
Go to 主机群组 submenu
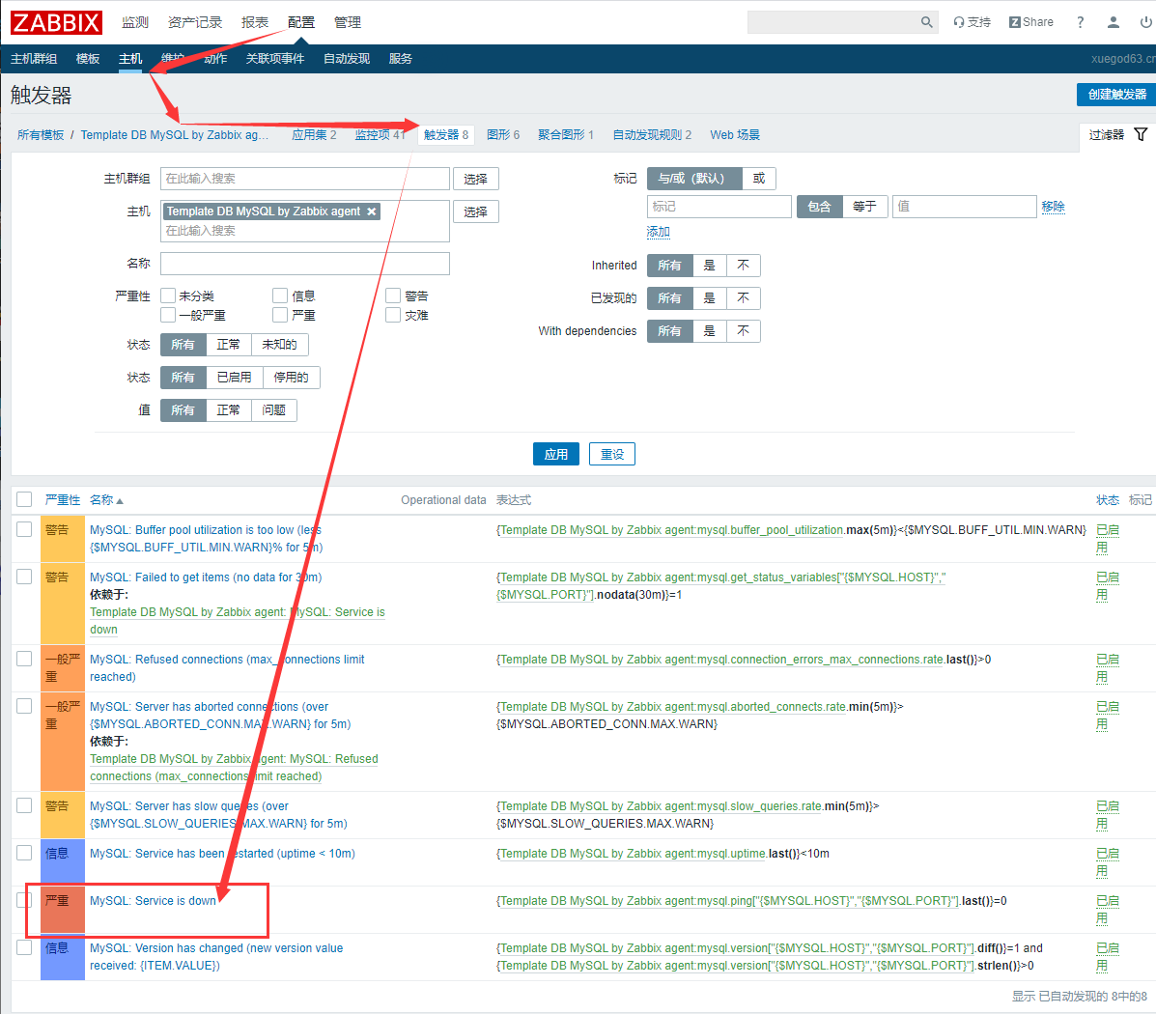click(x=34, y=58)
